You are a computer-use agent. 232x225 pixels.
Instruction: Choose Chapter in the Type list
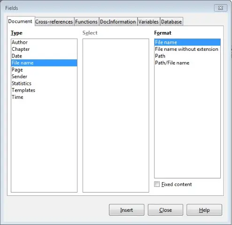coord(44,49)
